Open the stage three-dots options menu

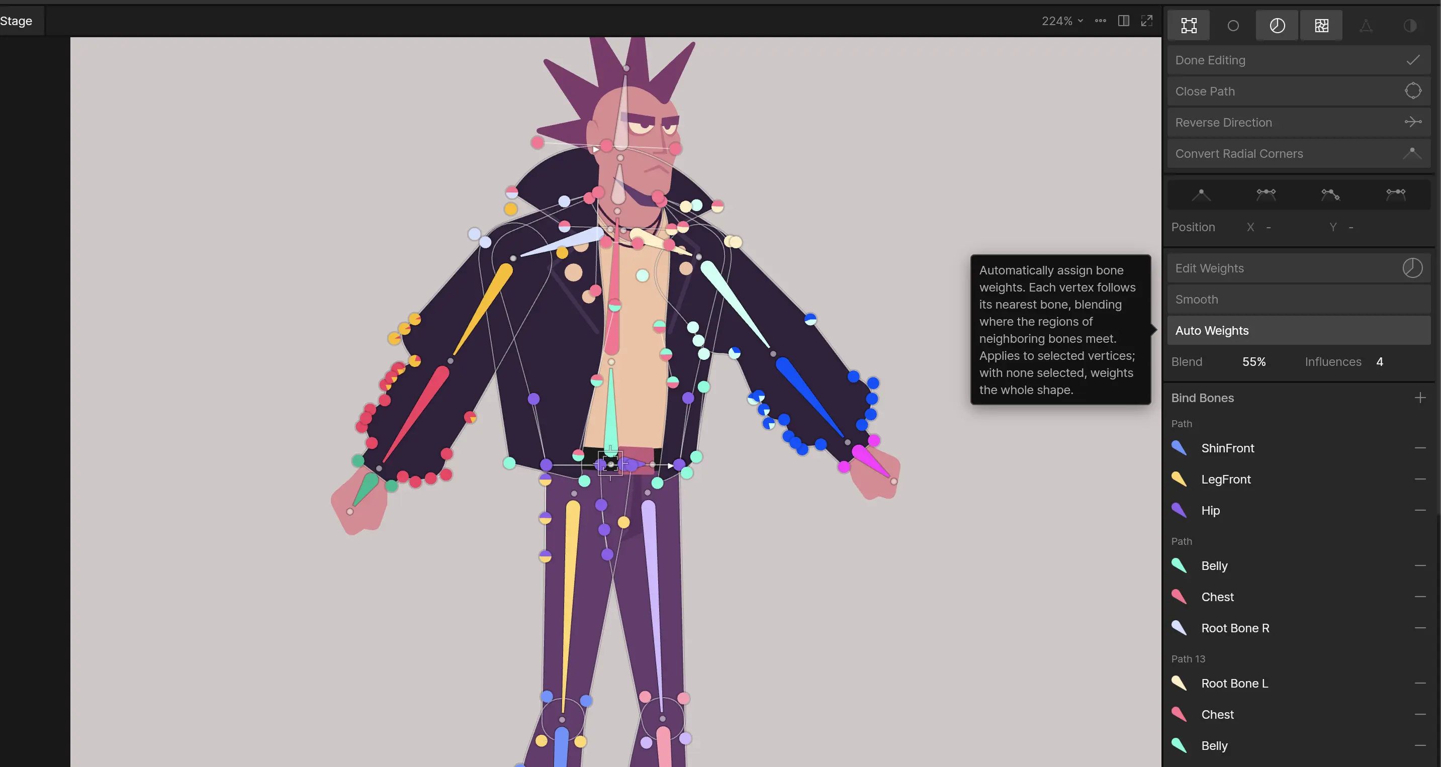[1100, 21]
